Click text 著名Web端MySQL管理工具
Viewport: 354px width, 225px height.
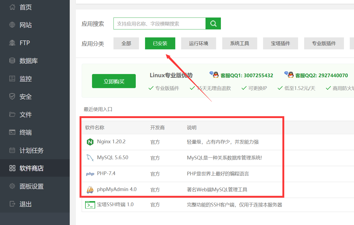click(x=217, y=190)
